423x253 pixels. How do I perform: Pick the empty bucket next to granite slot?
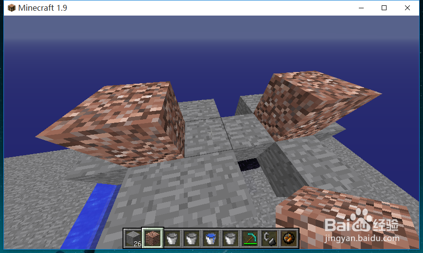(x=172, y=238)
